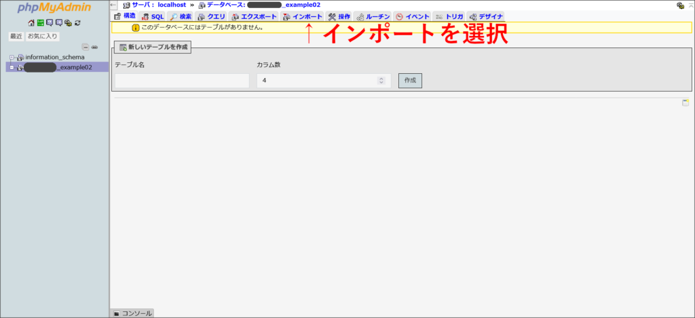The image size is (695, 318).
Task: Collapse all tree nodes minus icon
Action: pos(86,47)
